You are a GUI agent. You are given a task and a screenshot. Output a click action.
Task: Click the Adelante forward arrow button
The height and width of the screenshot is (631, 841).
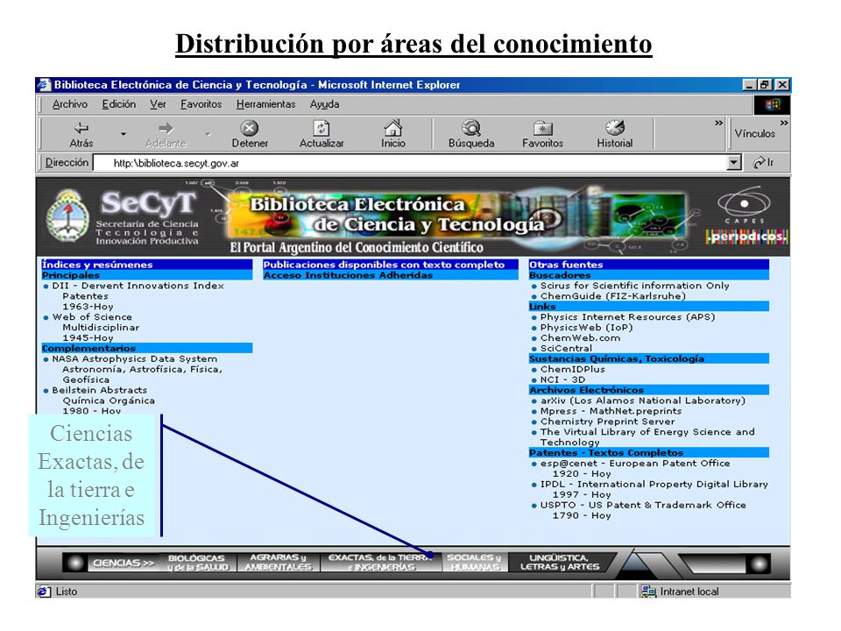(166, 133)
